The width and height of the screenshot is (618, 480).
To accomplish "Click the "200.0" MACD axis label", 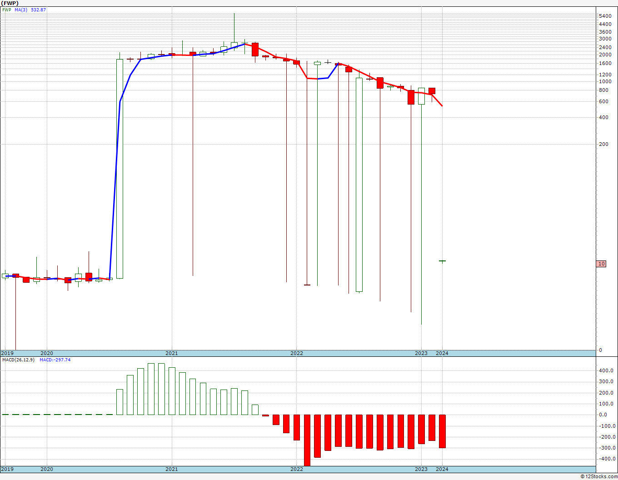I will tap(606, 393).
